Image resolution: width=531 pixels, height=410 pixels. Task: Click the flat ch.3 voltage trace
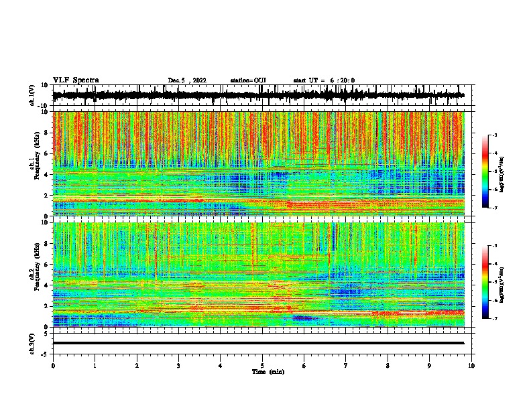point(258,343)
